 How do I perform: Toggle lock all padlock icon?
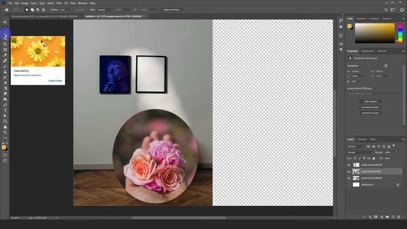pyautogui.click(x=374, y=158)
